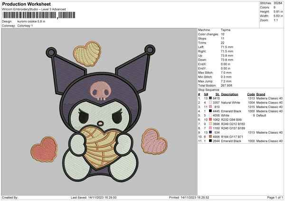Click the Stitches value '35284'
285x201 pixels.
click(x=278, y=3)
